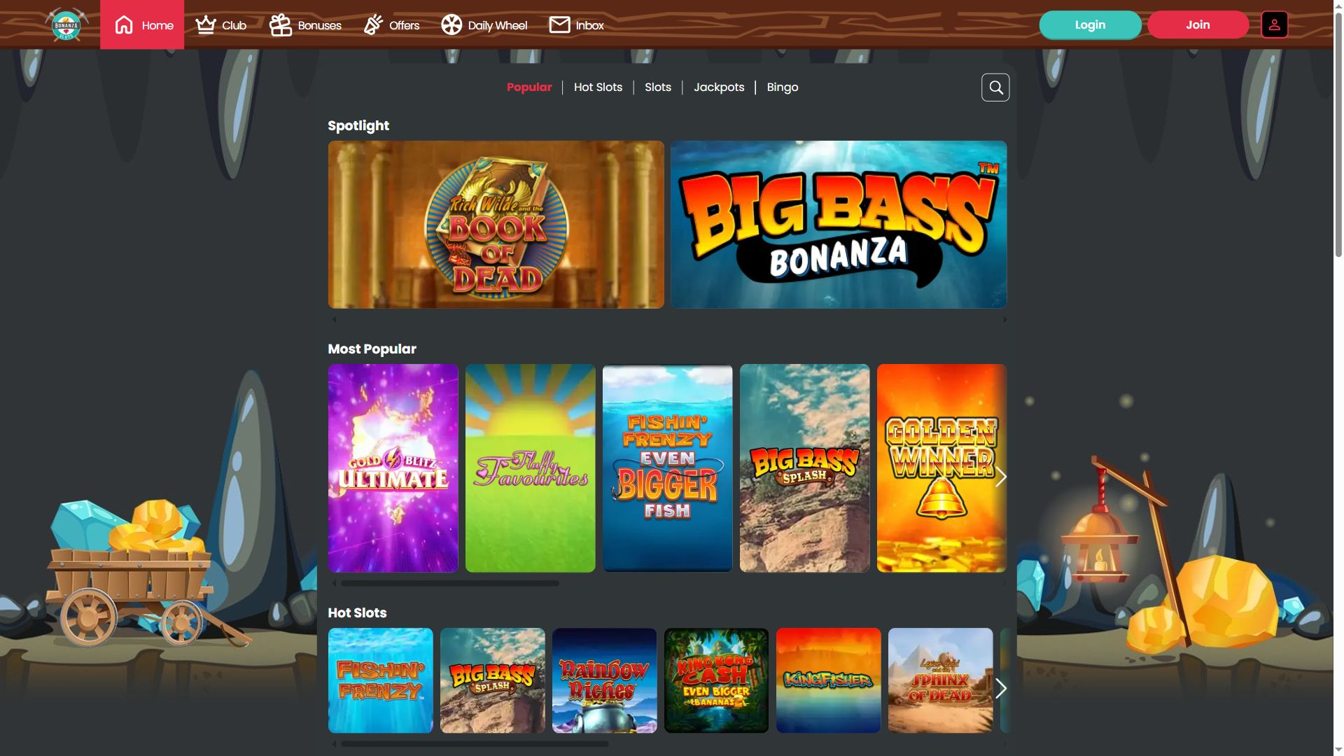The height and width of the screenshot is (756, 1344).
Task: Open the Bingo tab
Action: coord(782,87)
